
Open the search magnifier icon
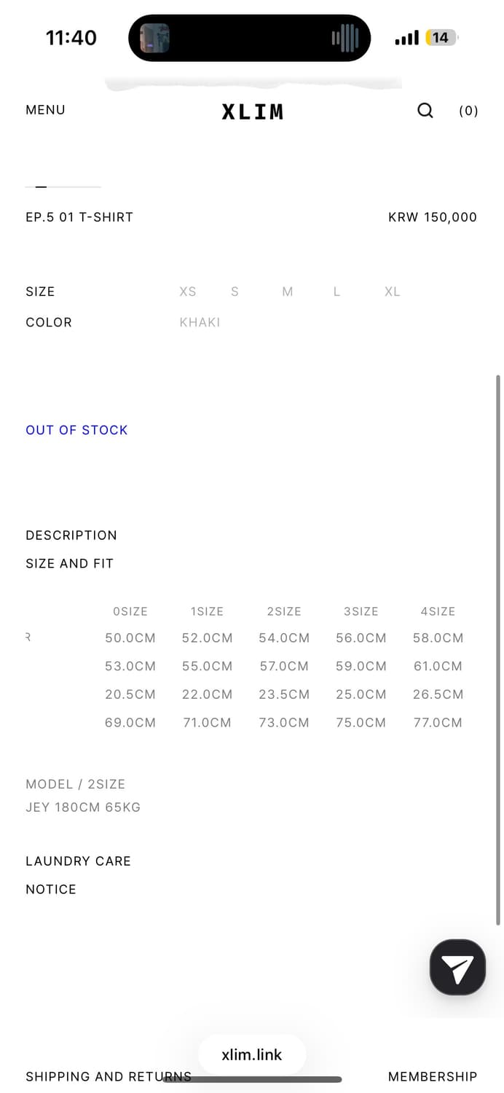click(x=425, y=111)
